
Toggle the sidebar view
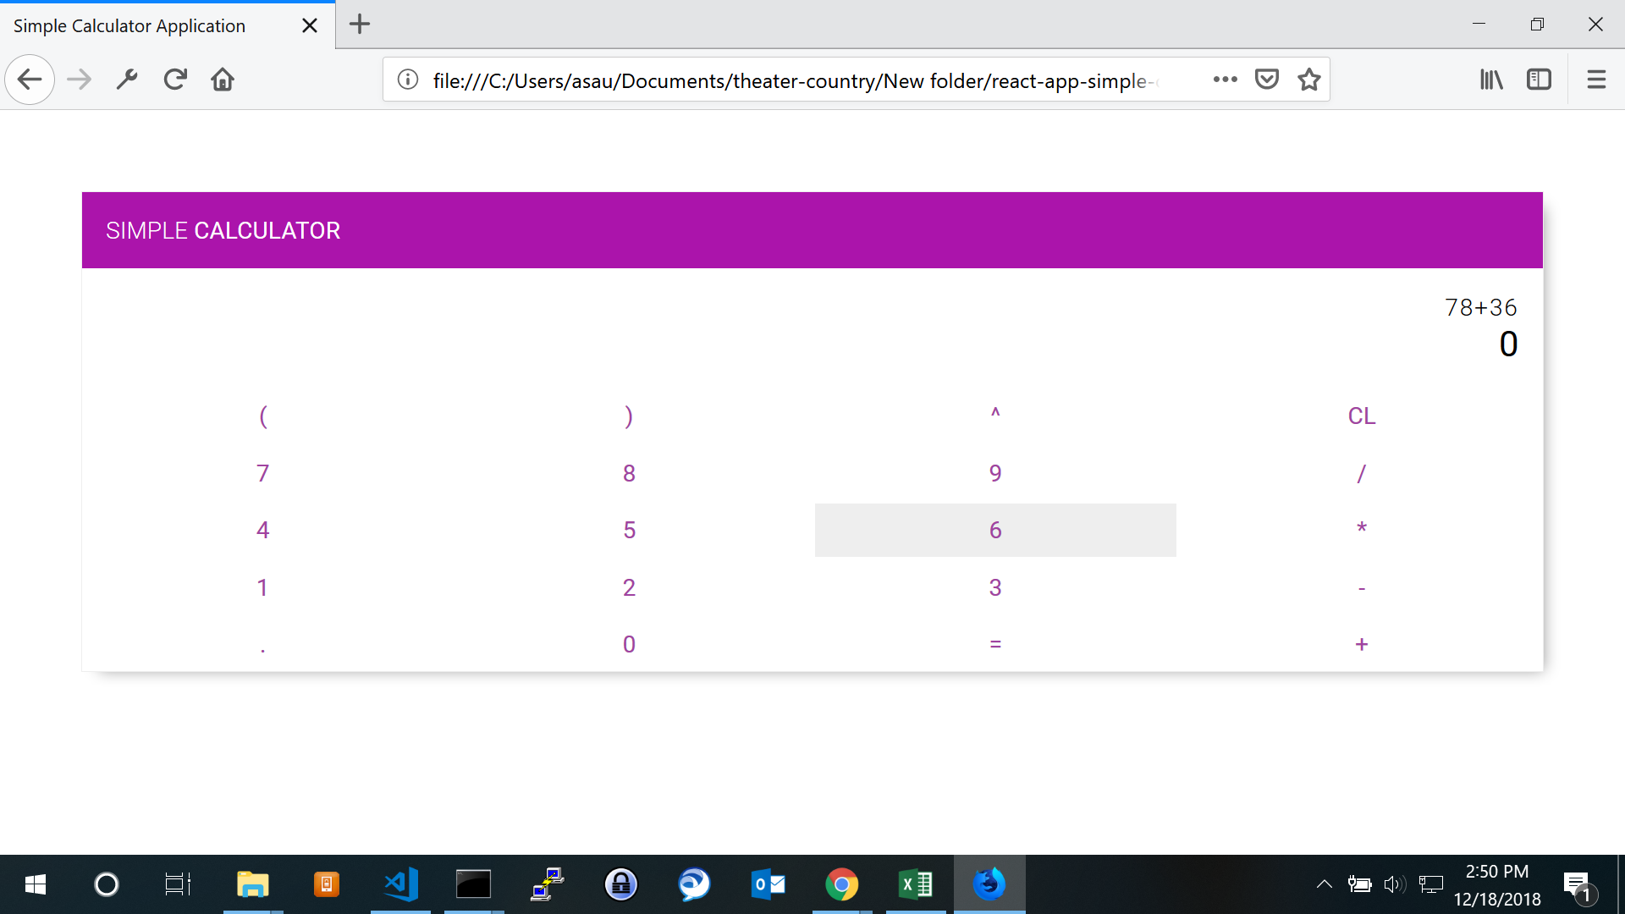[1539, 80]
